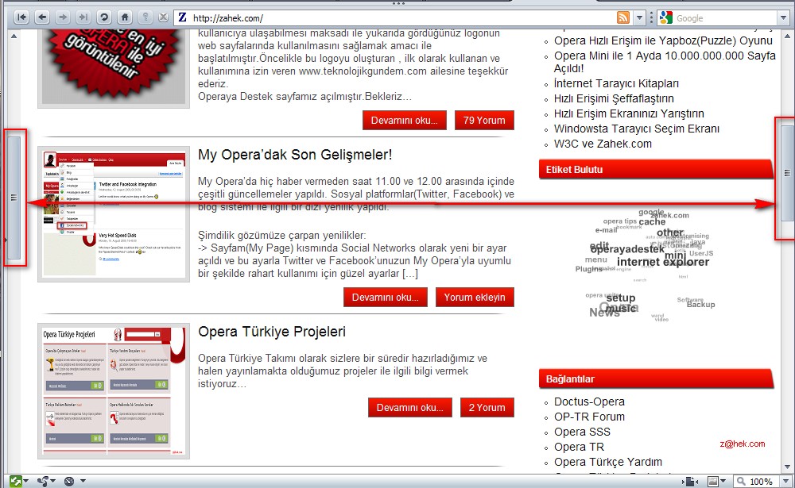
Task: Click the Stop loading X button
Action: 163,17
